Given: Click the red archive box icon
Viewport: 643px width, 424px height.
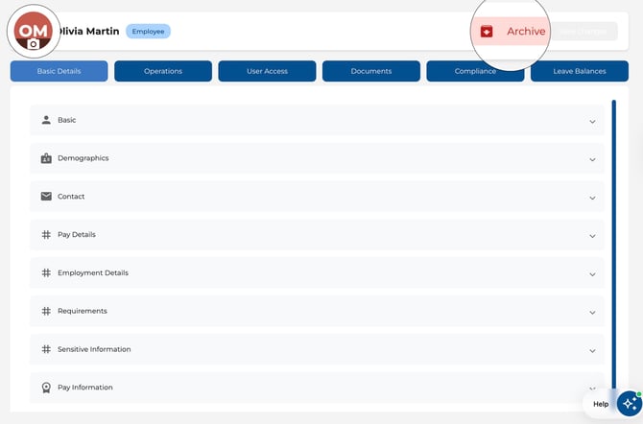Looking at the screenshot, I should point(487,32).
